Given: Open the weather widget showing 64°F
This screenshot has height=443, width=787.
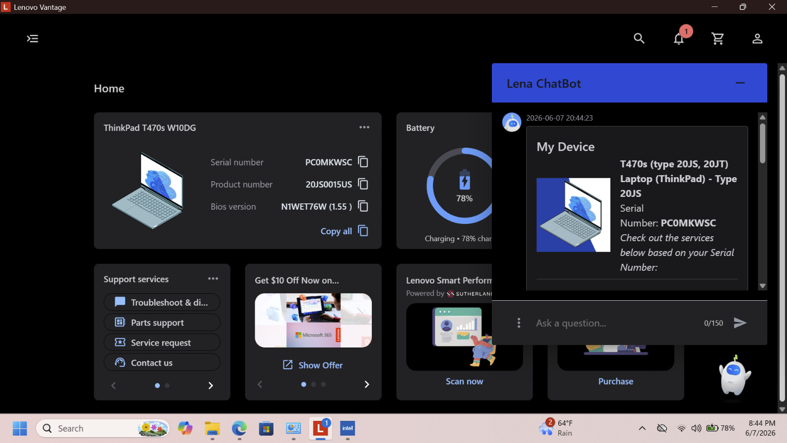Looking at the screenshot, I should 556,428.
